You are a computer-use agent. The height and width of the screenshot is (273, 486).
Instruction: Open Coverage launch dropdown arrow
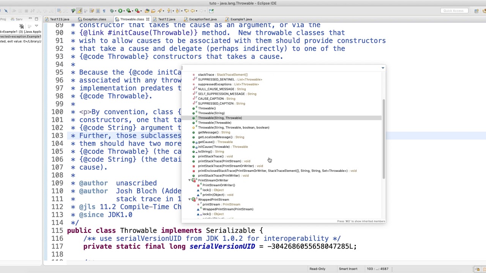pyautogui.click(x=133, y=11)
